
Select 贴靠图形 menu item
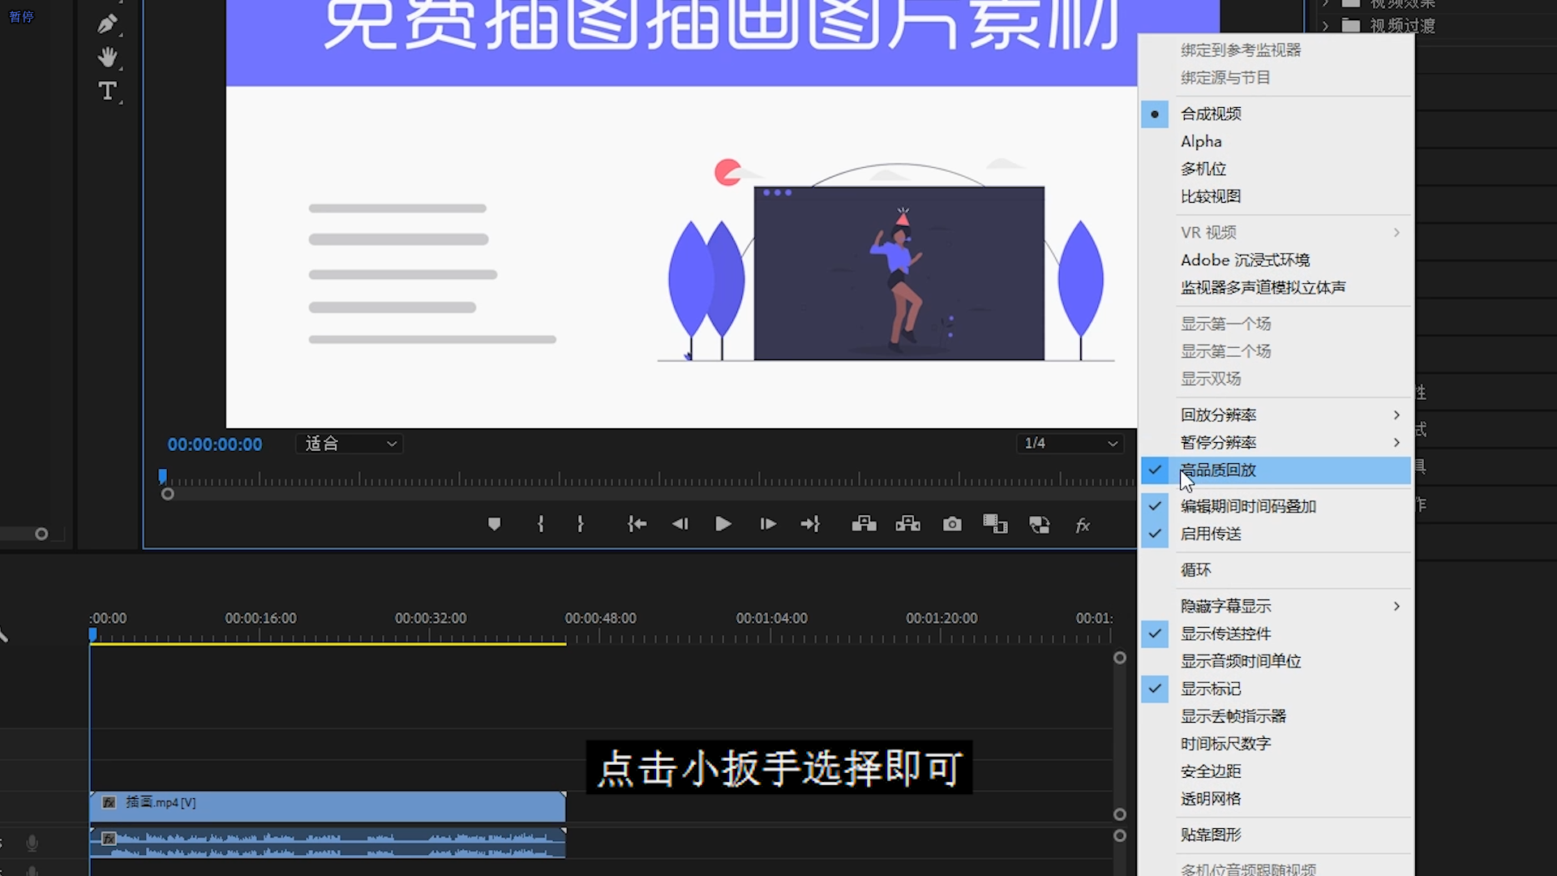[x=1276, y=835]
